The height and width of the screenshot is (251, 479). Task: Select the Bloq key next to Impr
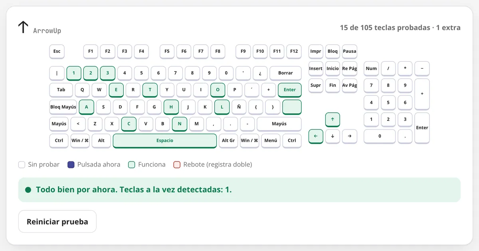[333, 51]
